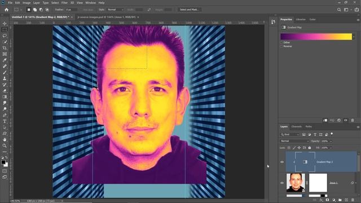Screen dimensions: 361x203
Task: Open marquee tool preset picker arrow
Action: [x=21, y=10]
